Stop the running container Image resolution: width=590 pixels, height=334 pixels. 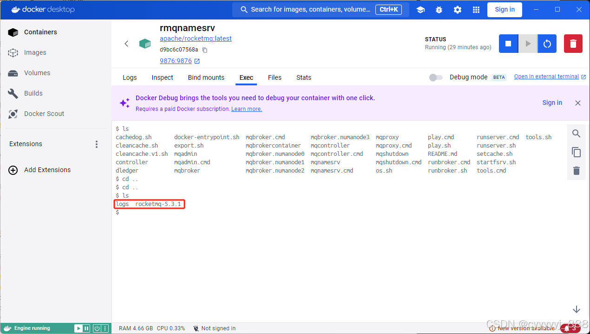[508, 43]
